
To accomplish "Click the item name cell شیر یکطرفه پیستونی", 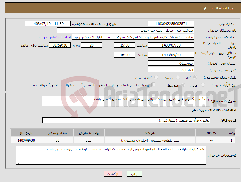I will [150, 140].
